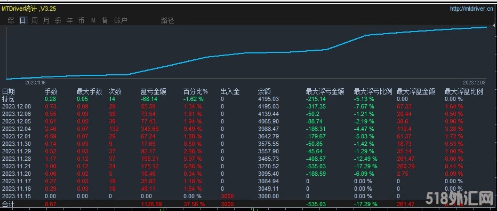Select the 2023.11.29 date row
This screenshot has height=211, width=497.
pos(17,151)
